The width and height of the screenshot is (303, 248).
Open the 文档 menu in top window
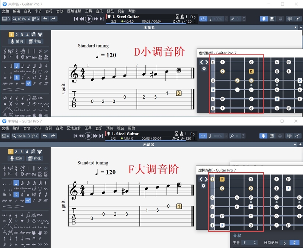(x=6, y=11)
